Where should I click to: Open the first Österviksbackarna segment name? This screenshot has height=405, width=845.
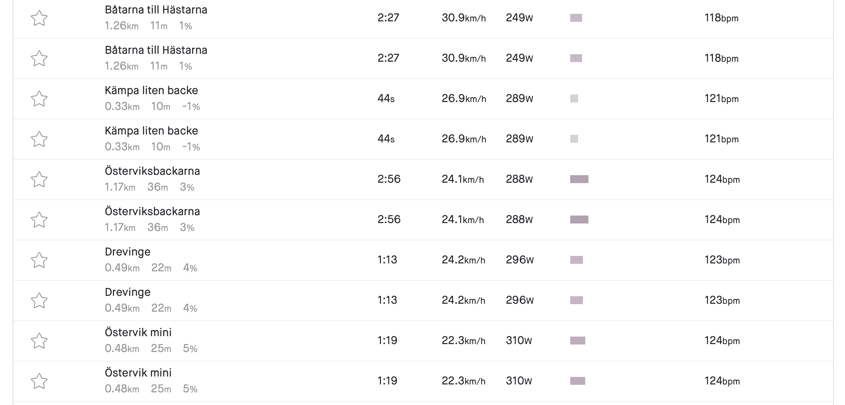(152, 171)
